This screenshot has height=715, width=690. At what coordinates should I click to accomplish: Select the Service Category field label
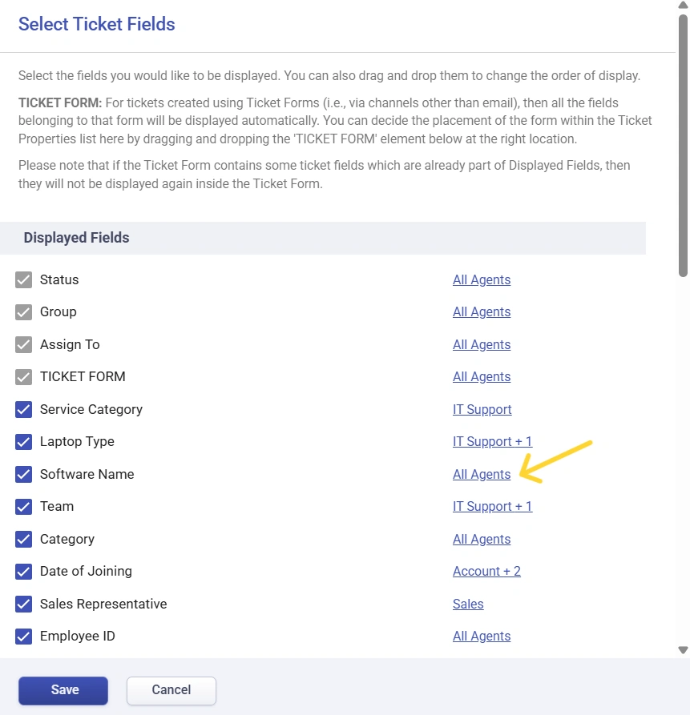pos(91,409)
